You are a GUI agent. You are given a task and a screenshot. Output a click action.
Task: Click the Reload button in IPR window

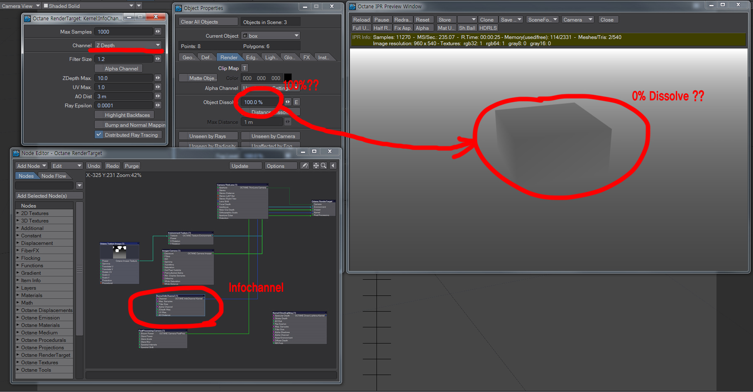pyautogui.click(x=361, y=19)
